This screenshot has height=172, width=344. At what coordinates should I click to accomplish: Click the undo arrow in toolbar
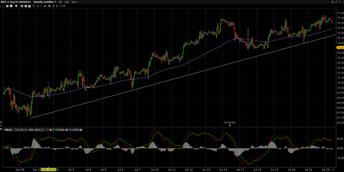tap(45, 6)
